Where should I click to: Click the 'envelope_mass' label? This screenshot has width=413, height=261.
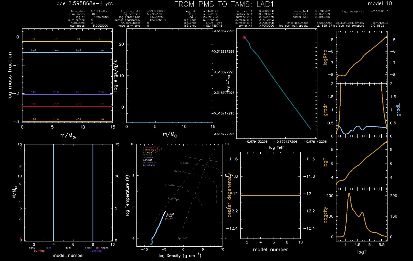298,23
